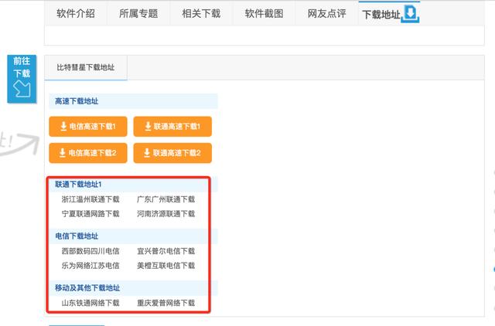495x326 pixels.
Task: Select the 比特彗星下载地址 tab
Action: tap(86, 67)
